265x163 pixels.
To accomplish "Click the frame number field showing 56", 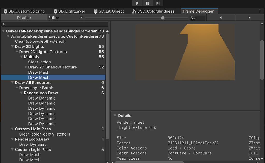I will [x=197, y=18].
